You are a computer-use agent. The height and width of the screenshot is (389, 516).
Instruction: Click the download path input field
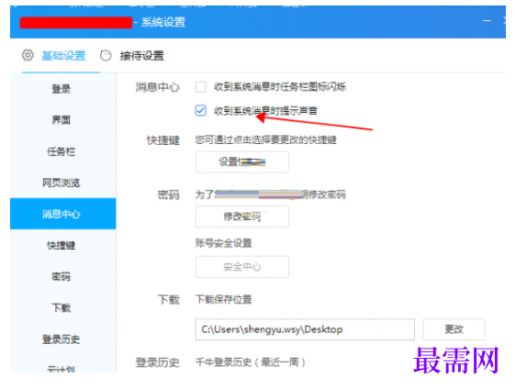pos(305,329)
